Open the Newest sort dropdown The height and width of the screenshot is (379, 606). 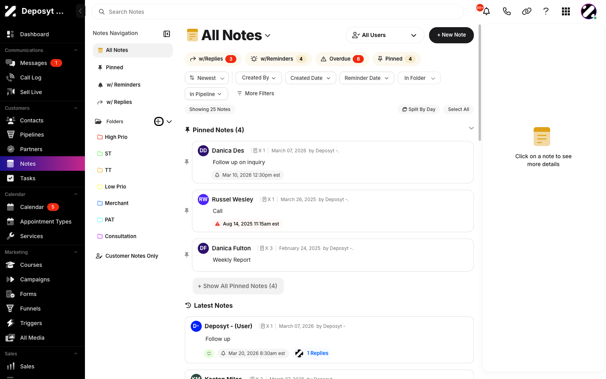[x=207, y=78]
